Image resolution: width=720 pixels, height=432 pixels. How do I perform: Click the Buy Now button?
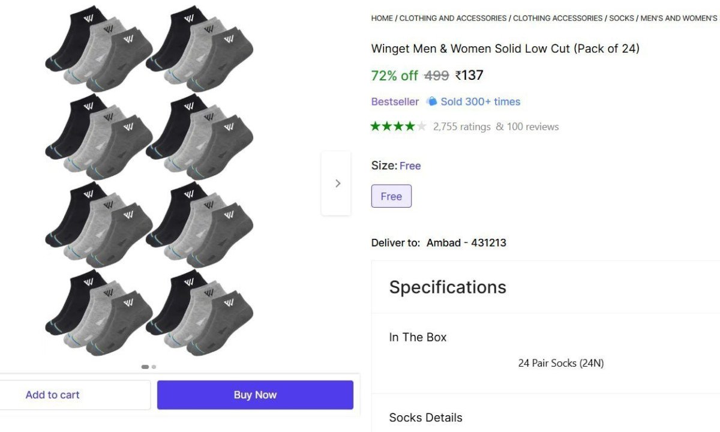point(254,394)
